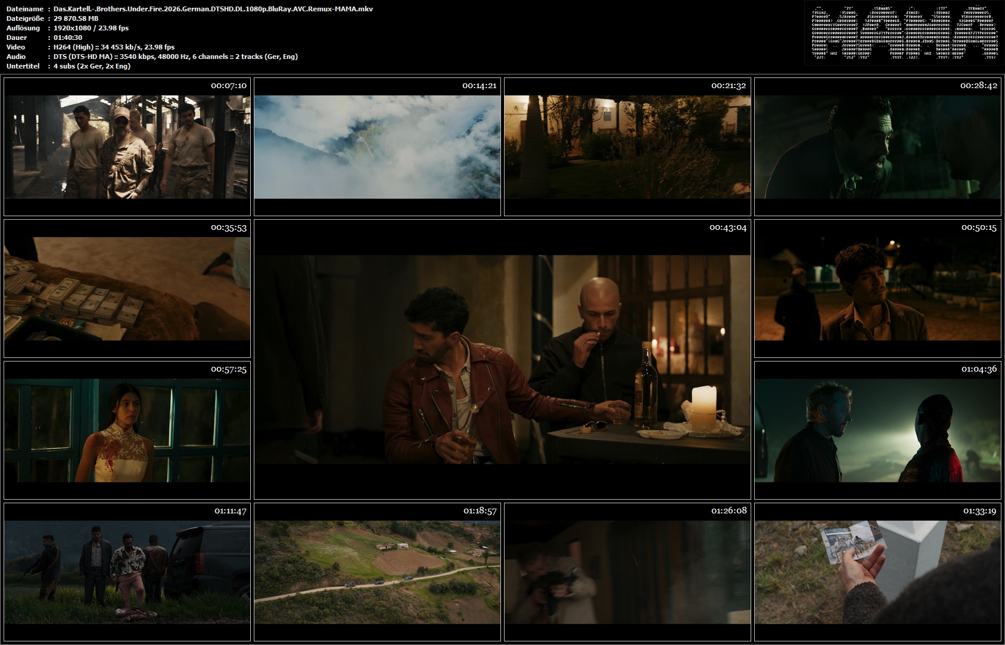Click the timestamp 01:18:57
1005x645 pixels.
[480, 511]
